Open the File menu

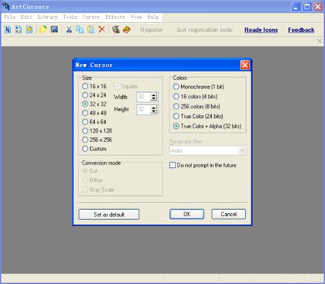[10, 17]
